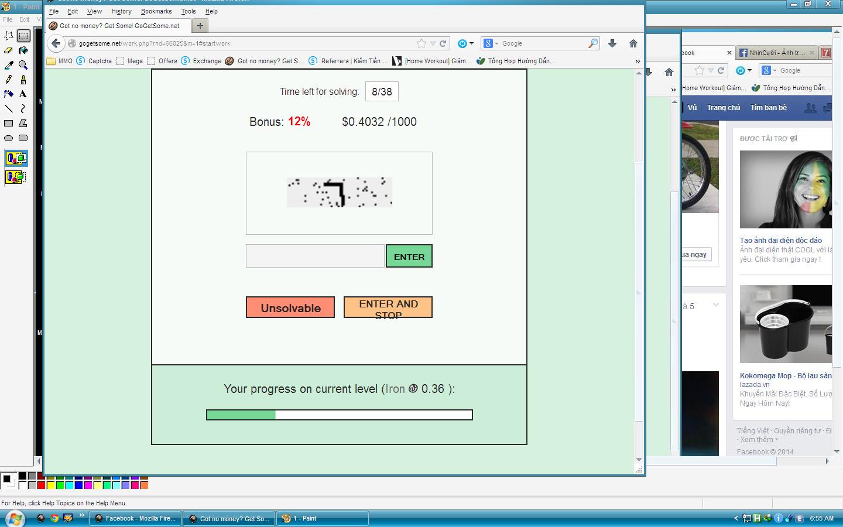Click the Firefox downloads arrow icon
Screen dimensions: 843x527
coord(612,43)
